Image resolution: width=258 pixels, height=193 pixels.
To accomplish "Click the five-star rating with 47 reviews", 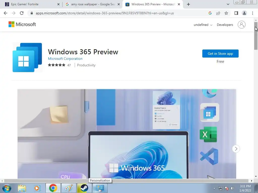I will tap(59, 65).
